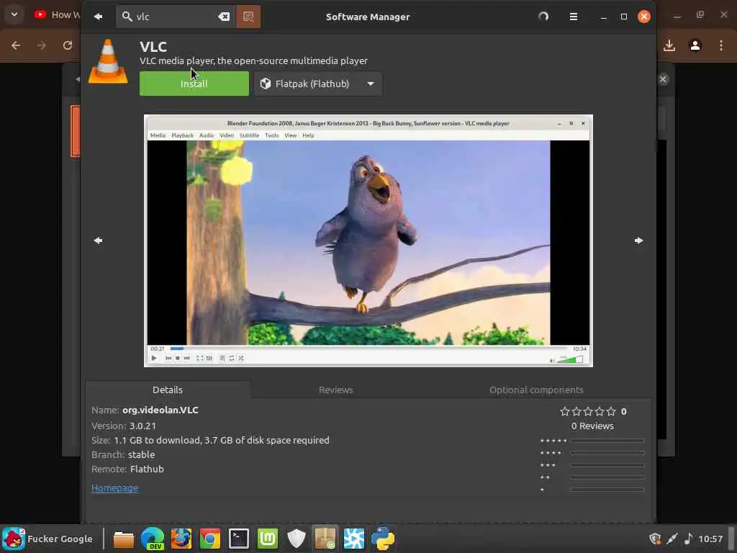This screenshot has height=553, width=737.
Task: Open the Terminal from the taskbar
Action: click(239, 539)
